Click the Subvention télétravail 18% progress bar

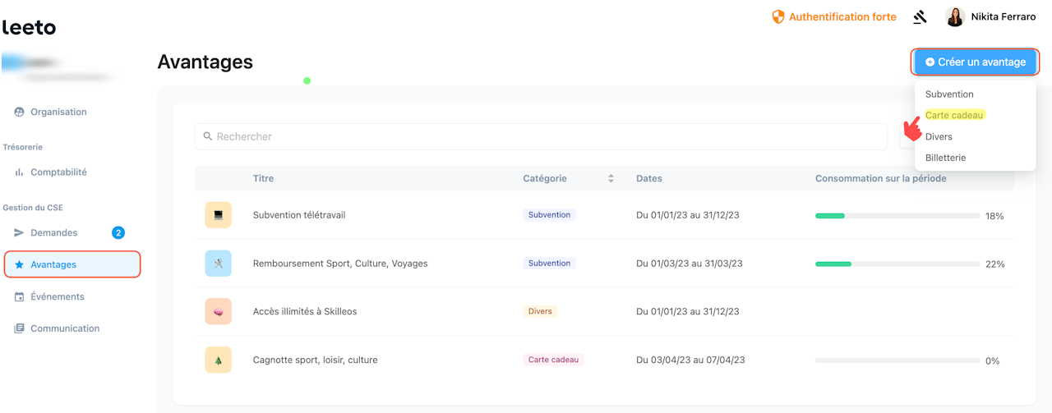point(897,216)
